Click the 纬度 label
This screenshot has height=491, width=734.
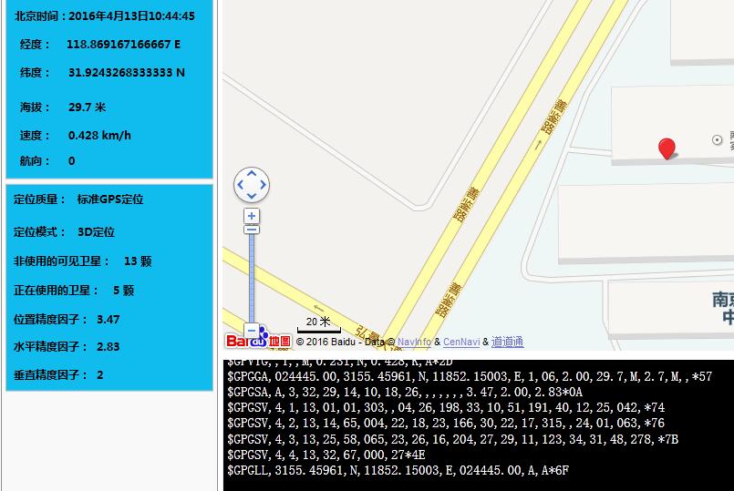click(35, 73)
